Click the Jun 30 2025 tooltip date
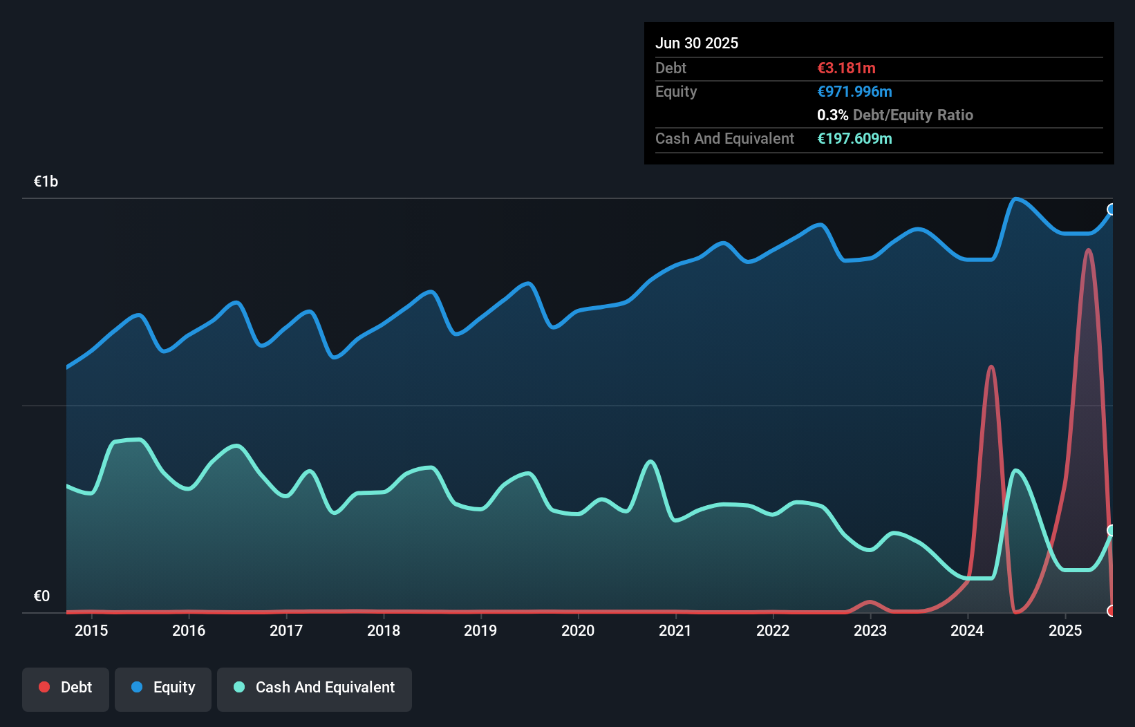1135x727 pixels. tap(697, 43)
